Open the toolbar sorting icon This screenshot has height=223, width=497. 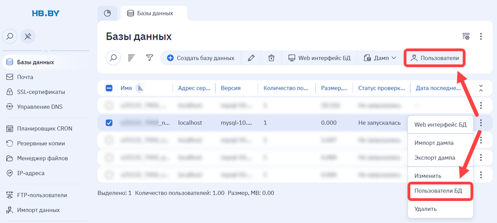[131, 58]
